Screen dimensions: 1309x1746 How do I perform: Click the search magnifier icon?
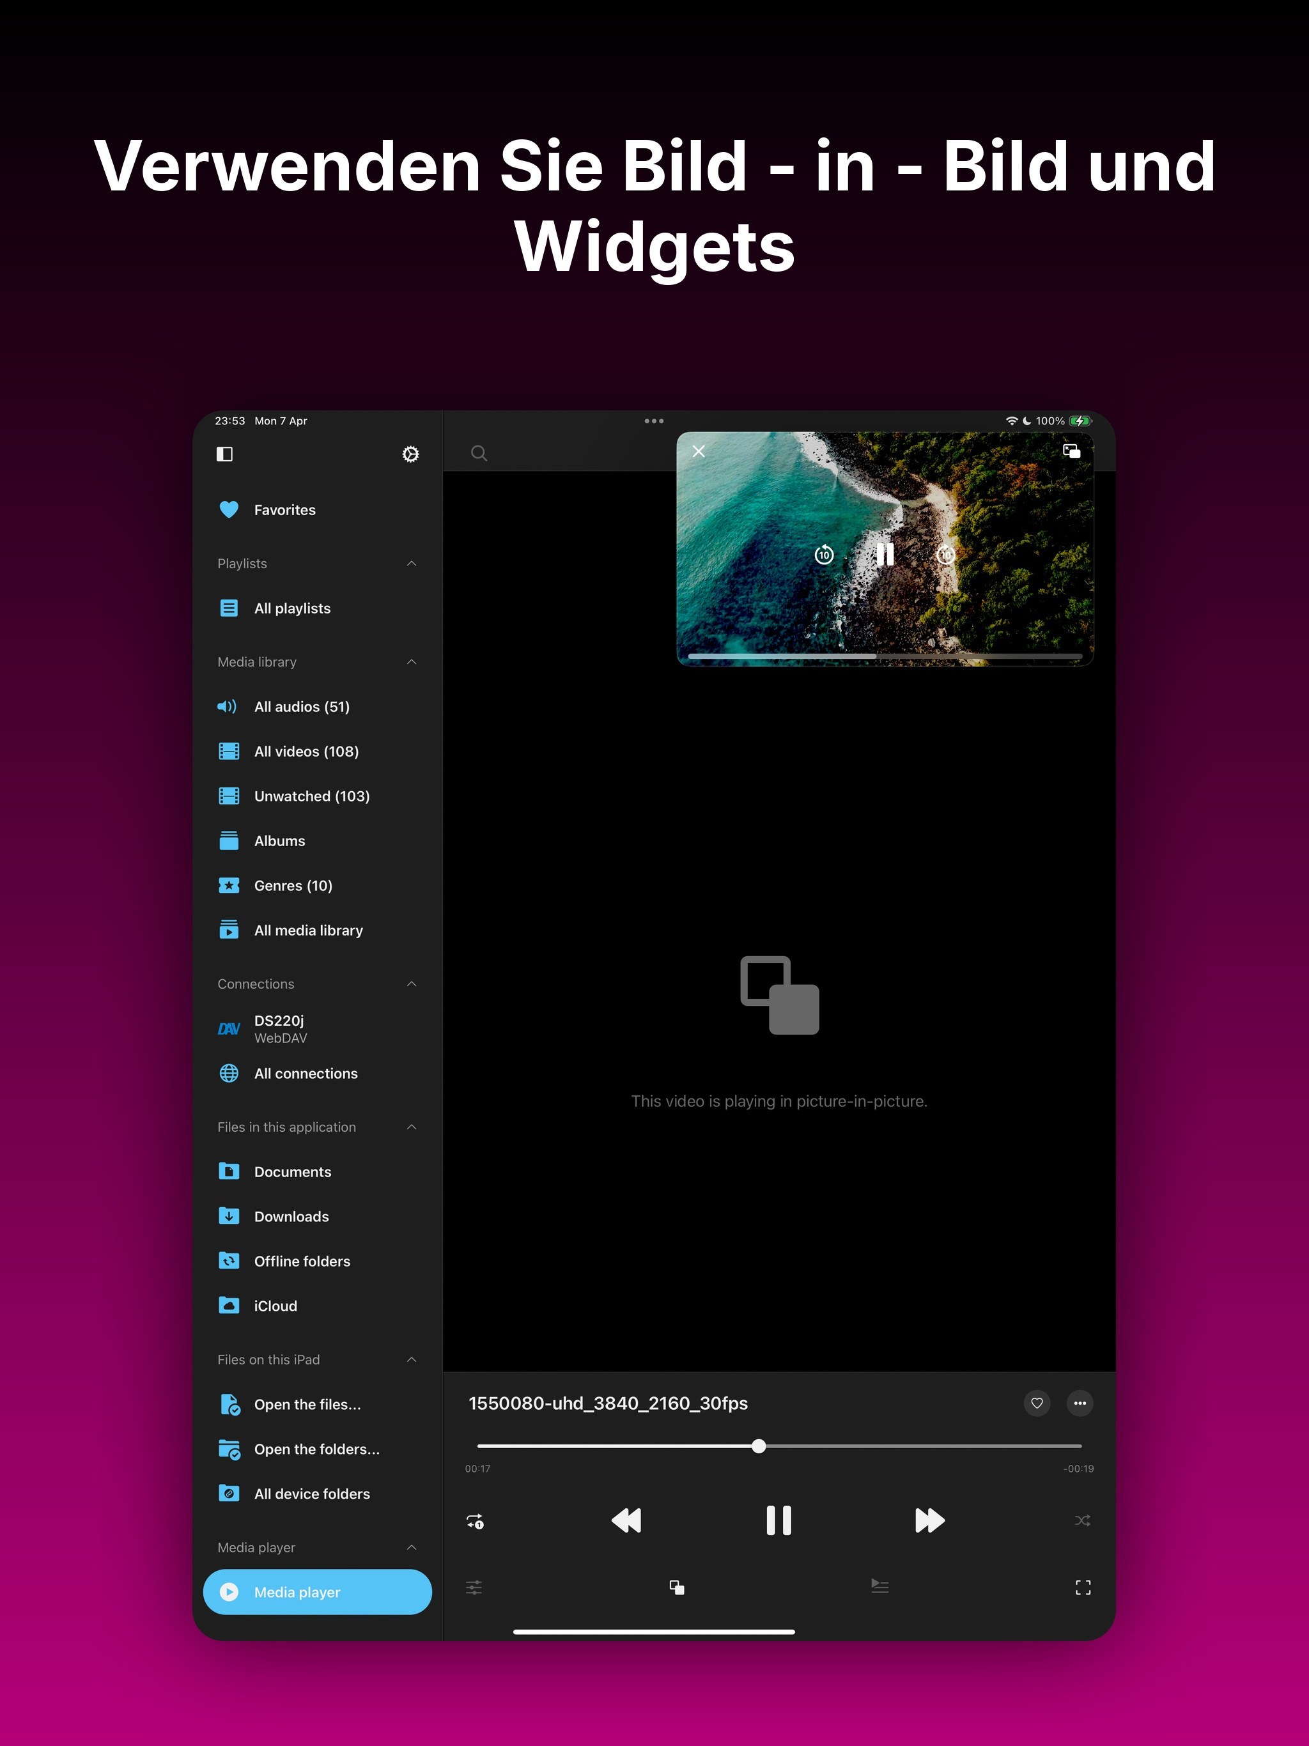[x=479, y=453]
